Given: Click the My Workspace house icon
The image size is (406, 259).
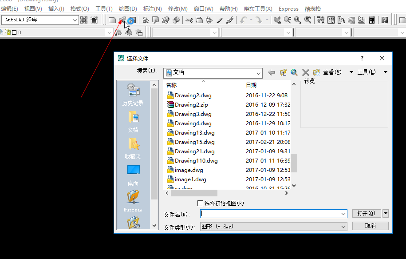Looking at the screenshot, I should [94, 20].
